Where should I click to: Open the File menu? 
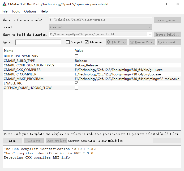(x=5, y=11)
